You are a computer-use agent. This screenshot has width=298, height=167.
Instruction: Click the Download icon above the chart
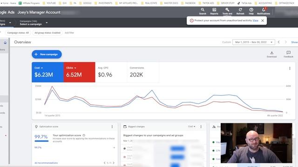click(272, 54)
